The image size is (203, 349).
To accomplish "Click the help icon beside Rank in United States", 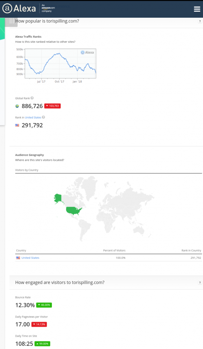I will pyautogui.click(x=43, y=117).
